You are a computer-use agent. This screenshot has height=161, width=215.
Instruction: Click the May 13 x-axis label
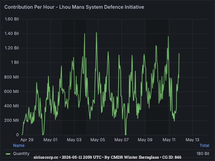[x=192, y=140]
